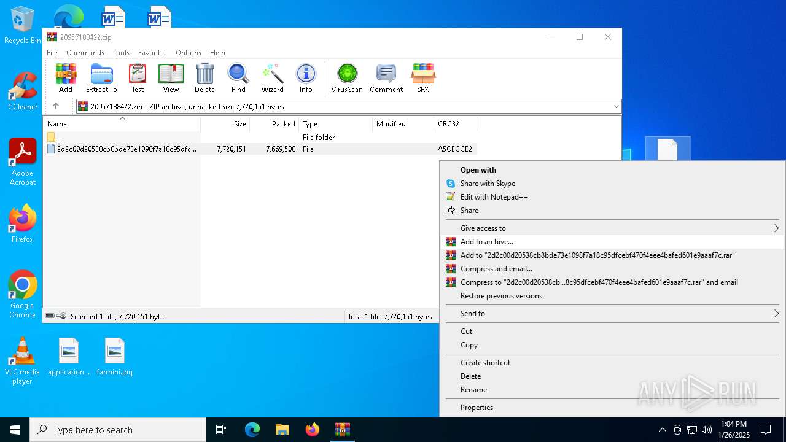Choose Rename in the context menu
The image size is (786, 442).
613,390
